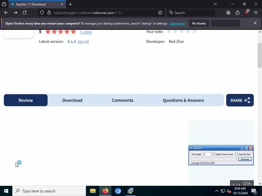The height and width of the screenshot is (196, 262).
Task: Close the KeyGen 1.1 Download tab
Action: pos(62,4)
